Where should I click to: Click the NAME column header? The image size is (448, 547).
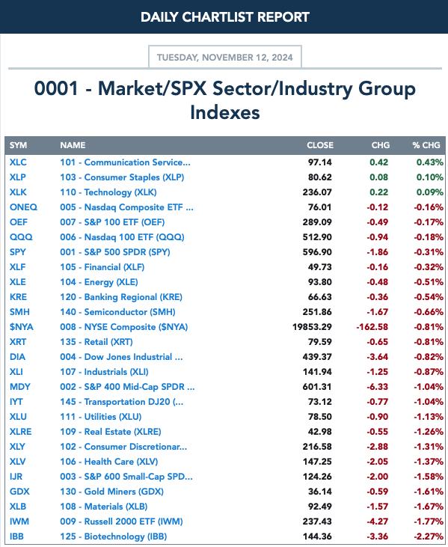73,145
